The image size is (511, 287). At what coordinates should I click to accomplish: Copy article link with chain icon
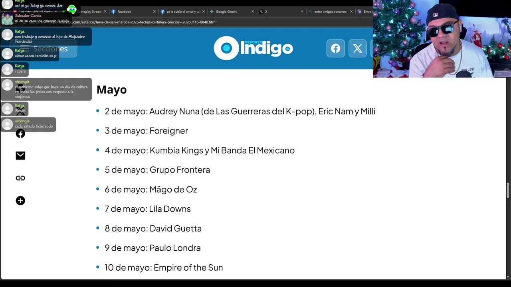tap(20, 178)
